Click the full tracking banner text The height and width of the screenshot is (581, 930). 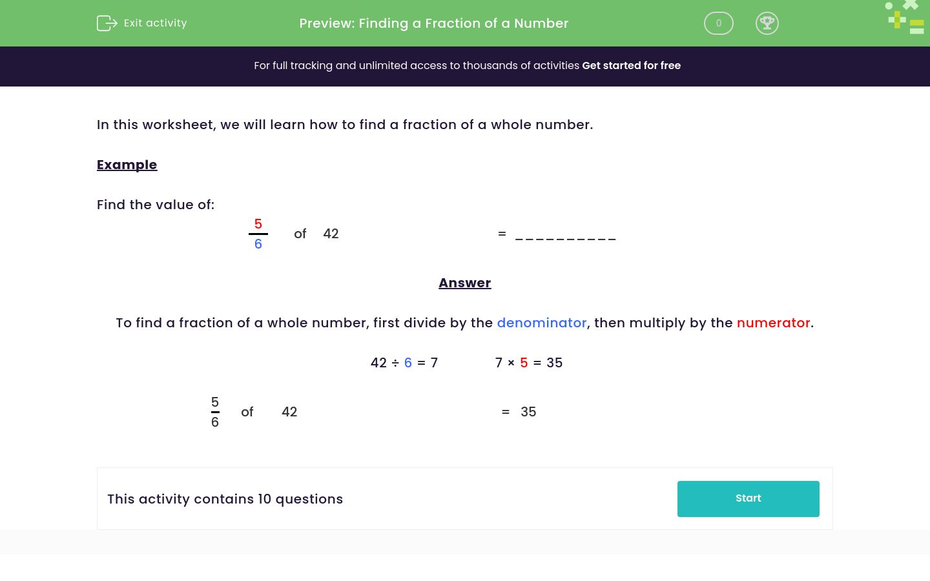(418, 66)
